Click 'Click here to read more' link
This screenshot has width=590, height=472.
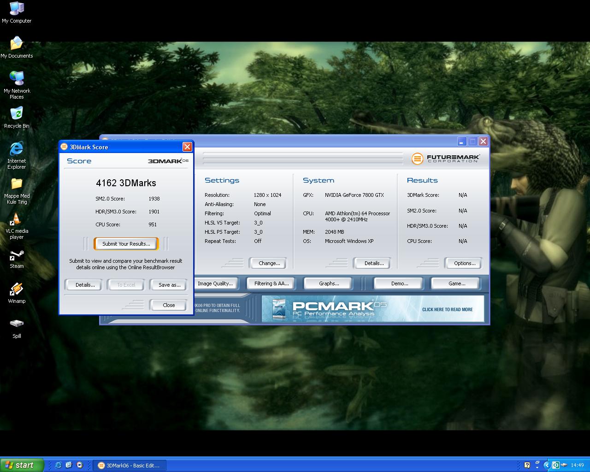[447, 310]
